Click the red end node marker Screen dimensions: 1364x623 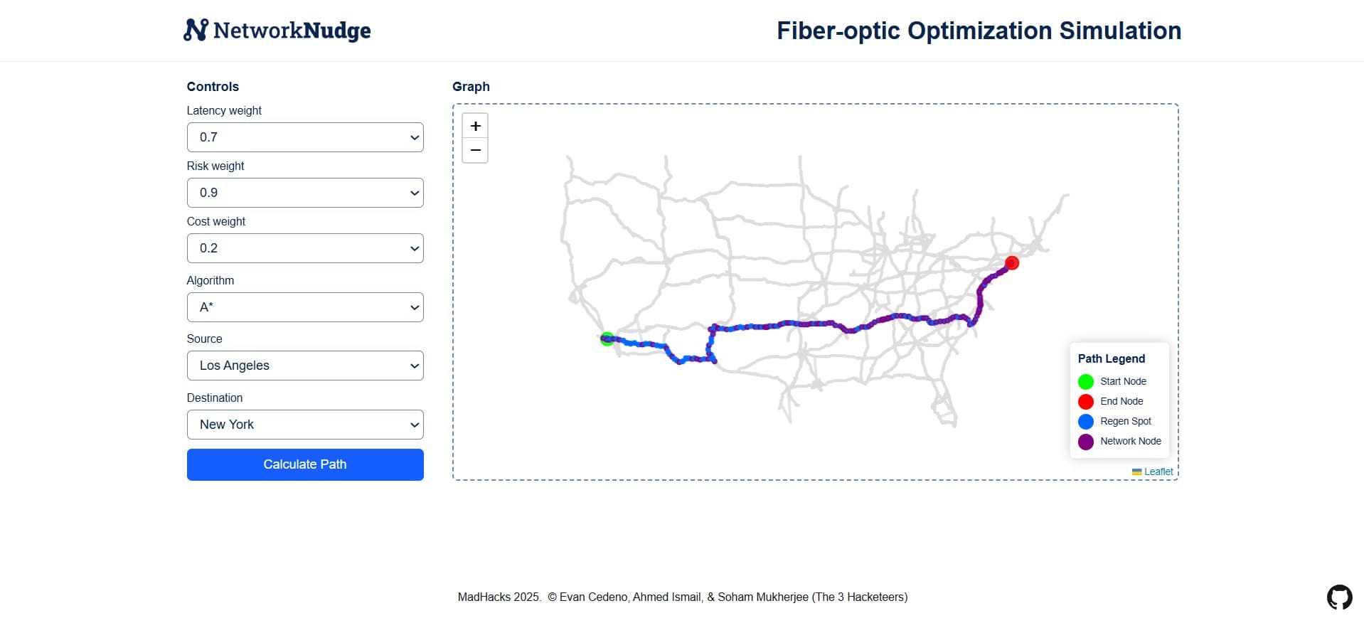(x=1012, y=263)
